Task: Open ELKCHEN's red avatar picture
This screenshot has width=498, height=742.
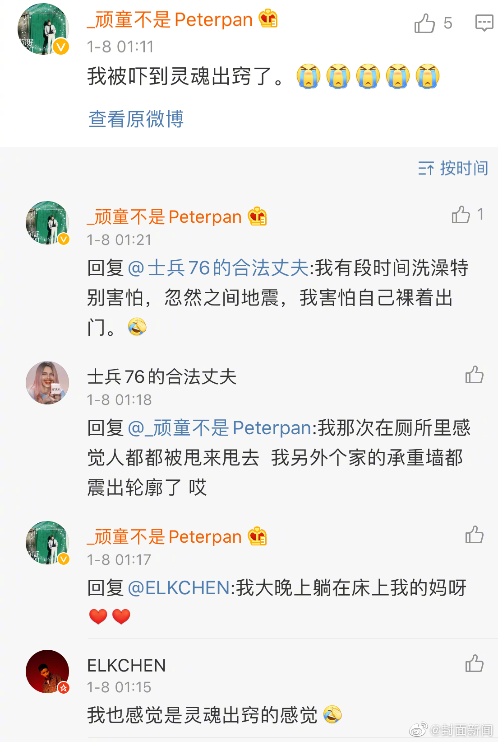Action: [47, 672]
